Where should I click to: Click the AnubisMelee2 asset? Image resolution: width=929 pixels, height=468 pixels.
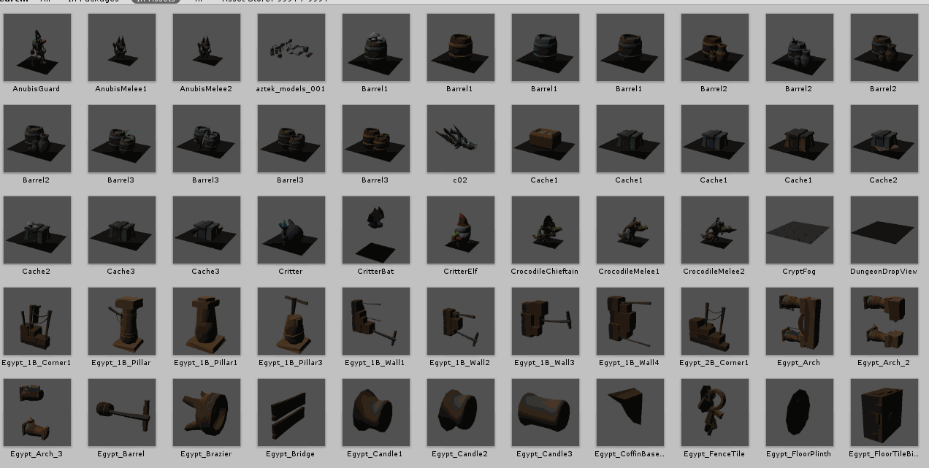(x=207, y=47)
